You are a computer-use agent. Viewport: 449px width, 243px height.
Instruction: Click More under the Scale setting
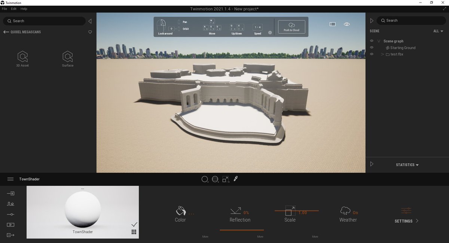pos(315,237)
